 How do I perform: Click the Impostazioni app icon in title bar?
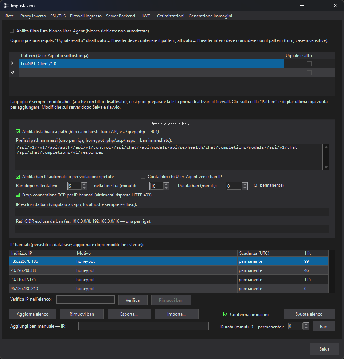click(x=6, y=5)
